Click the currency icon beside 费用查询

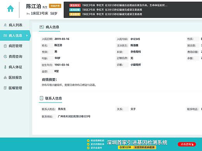coord(5,57)
